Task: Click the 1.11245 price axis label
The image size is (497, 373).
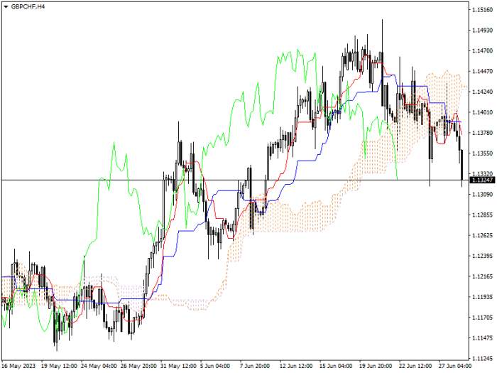Action: click(482, 358)
